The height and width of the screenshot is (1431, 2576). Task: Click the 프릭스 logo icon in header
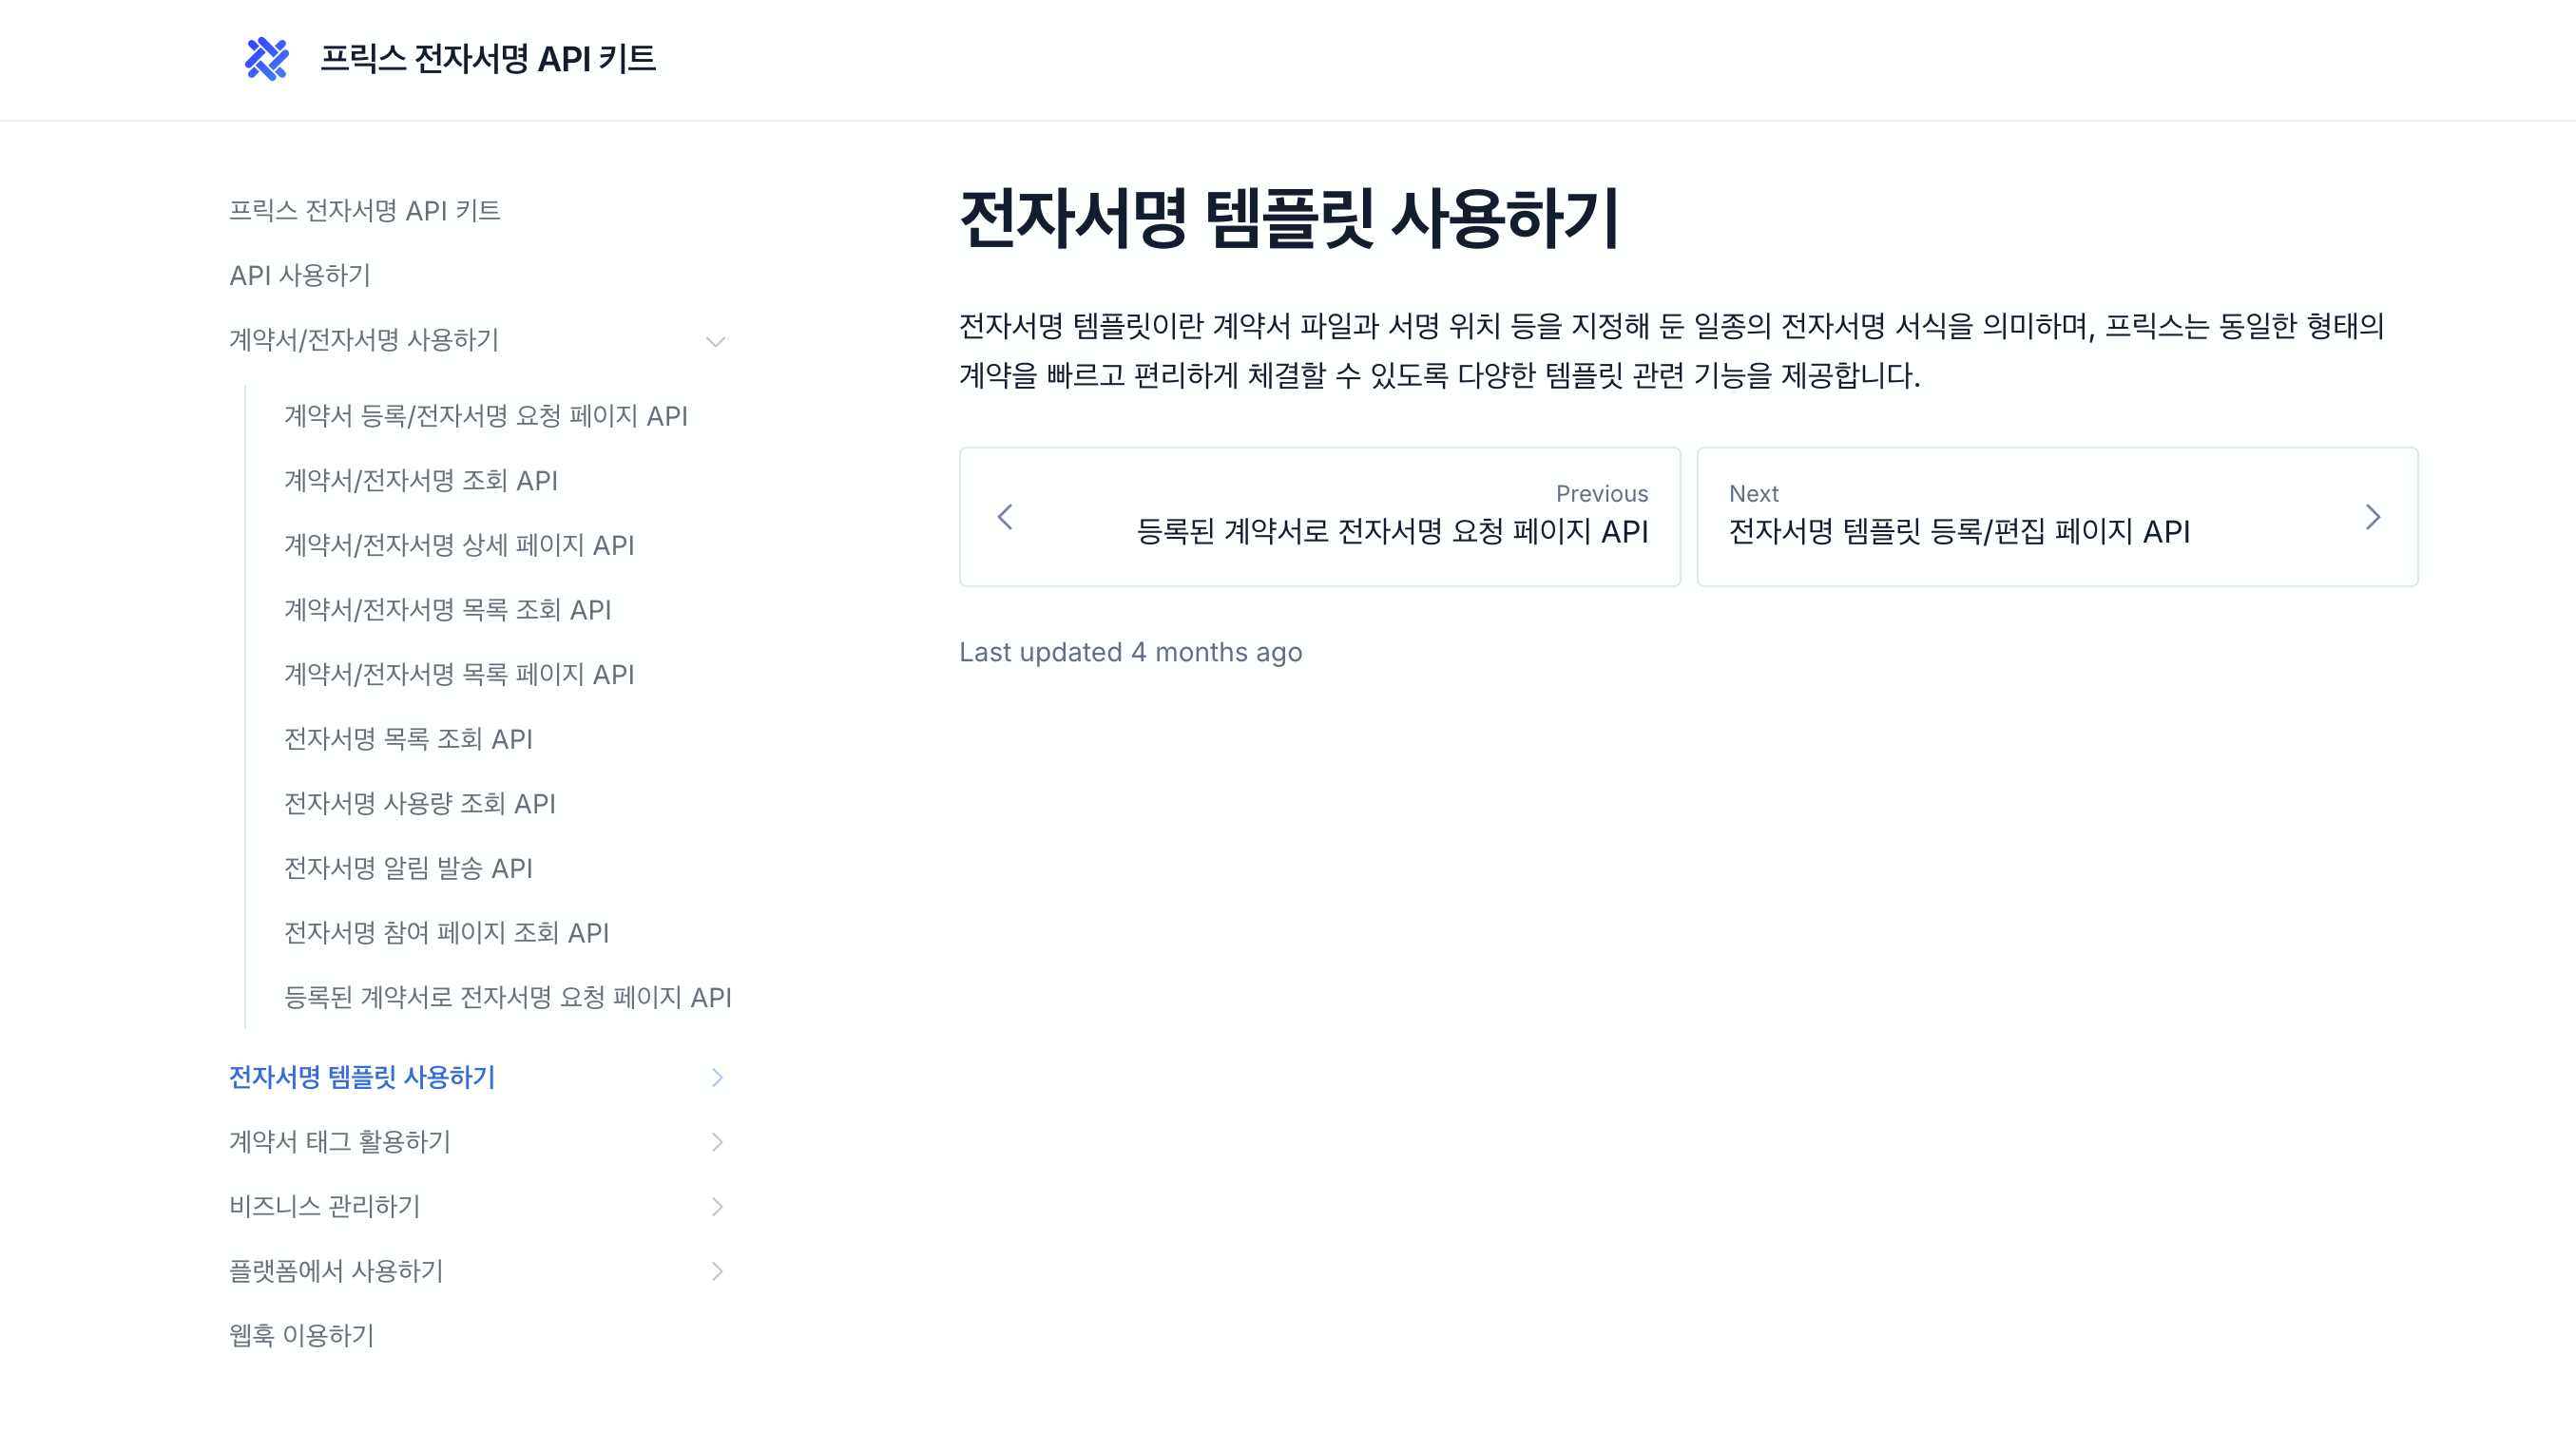coord(266,59)
